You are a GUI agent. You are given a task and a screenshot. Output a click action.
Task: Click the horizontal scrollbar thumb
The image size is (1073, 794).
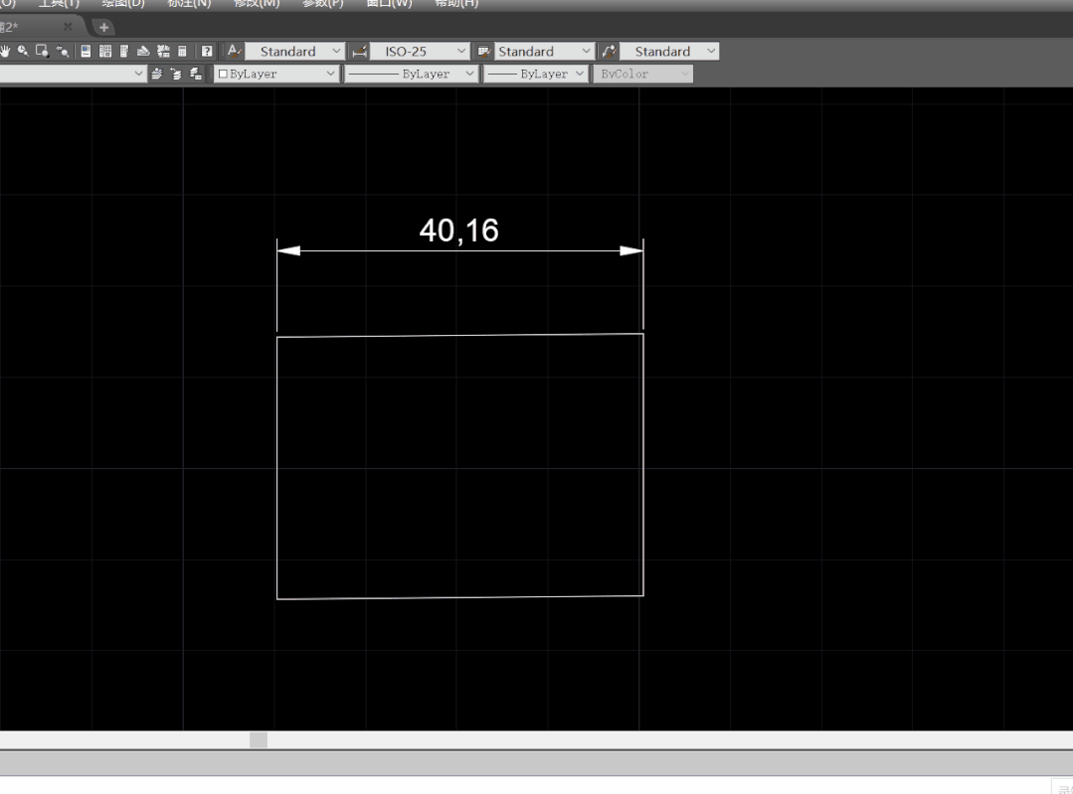(x=258, y=739)
